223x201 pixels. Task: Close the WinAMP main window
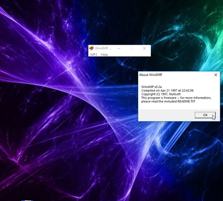point(144,48)
